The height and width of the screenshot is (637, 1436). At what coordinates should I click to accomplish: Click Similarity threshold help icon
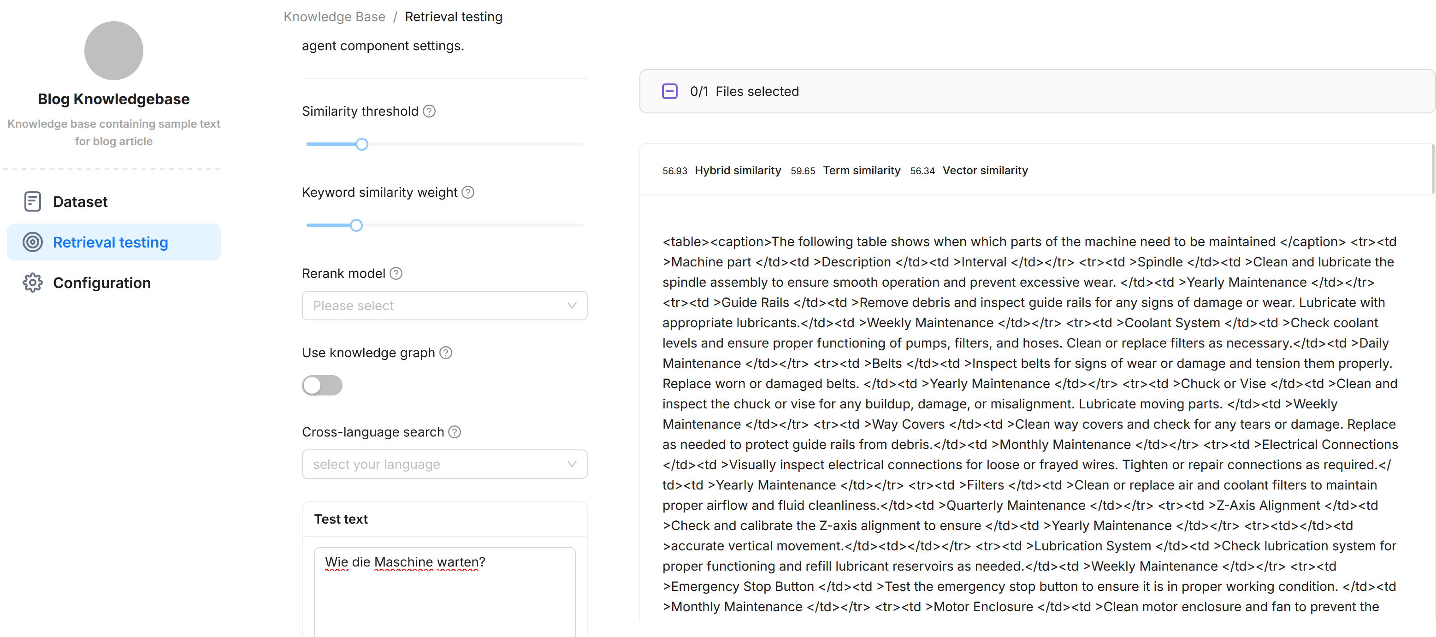point(429,112)
